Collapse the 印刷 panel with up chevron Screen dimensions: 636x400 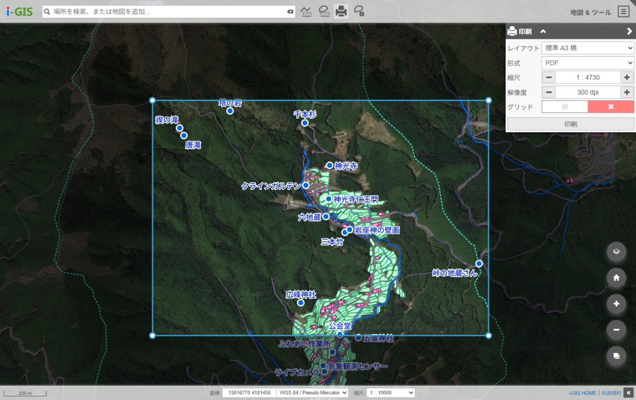tap(543, 31)
